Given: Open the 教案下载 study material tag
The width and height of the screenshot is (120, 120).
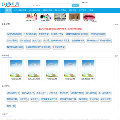Looking at the screenshot, I should (11, 106).
